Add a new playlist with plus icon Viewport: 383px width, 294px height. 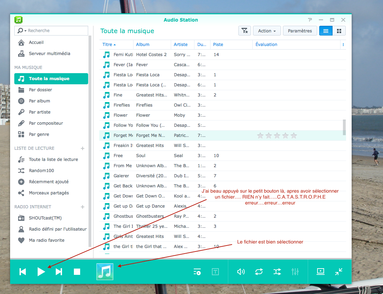(x=83, y=148)
